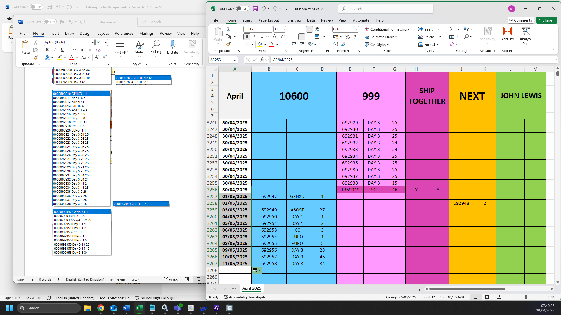Expand Conditional Formatting menu
The image size is (561, 315).
[387, 29]
